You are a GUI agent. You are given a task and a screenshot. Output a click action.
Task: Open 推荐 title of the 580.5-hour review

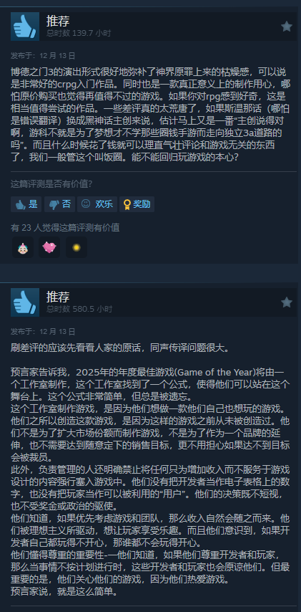pyautogui.click(x=58, y=297)
